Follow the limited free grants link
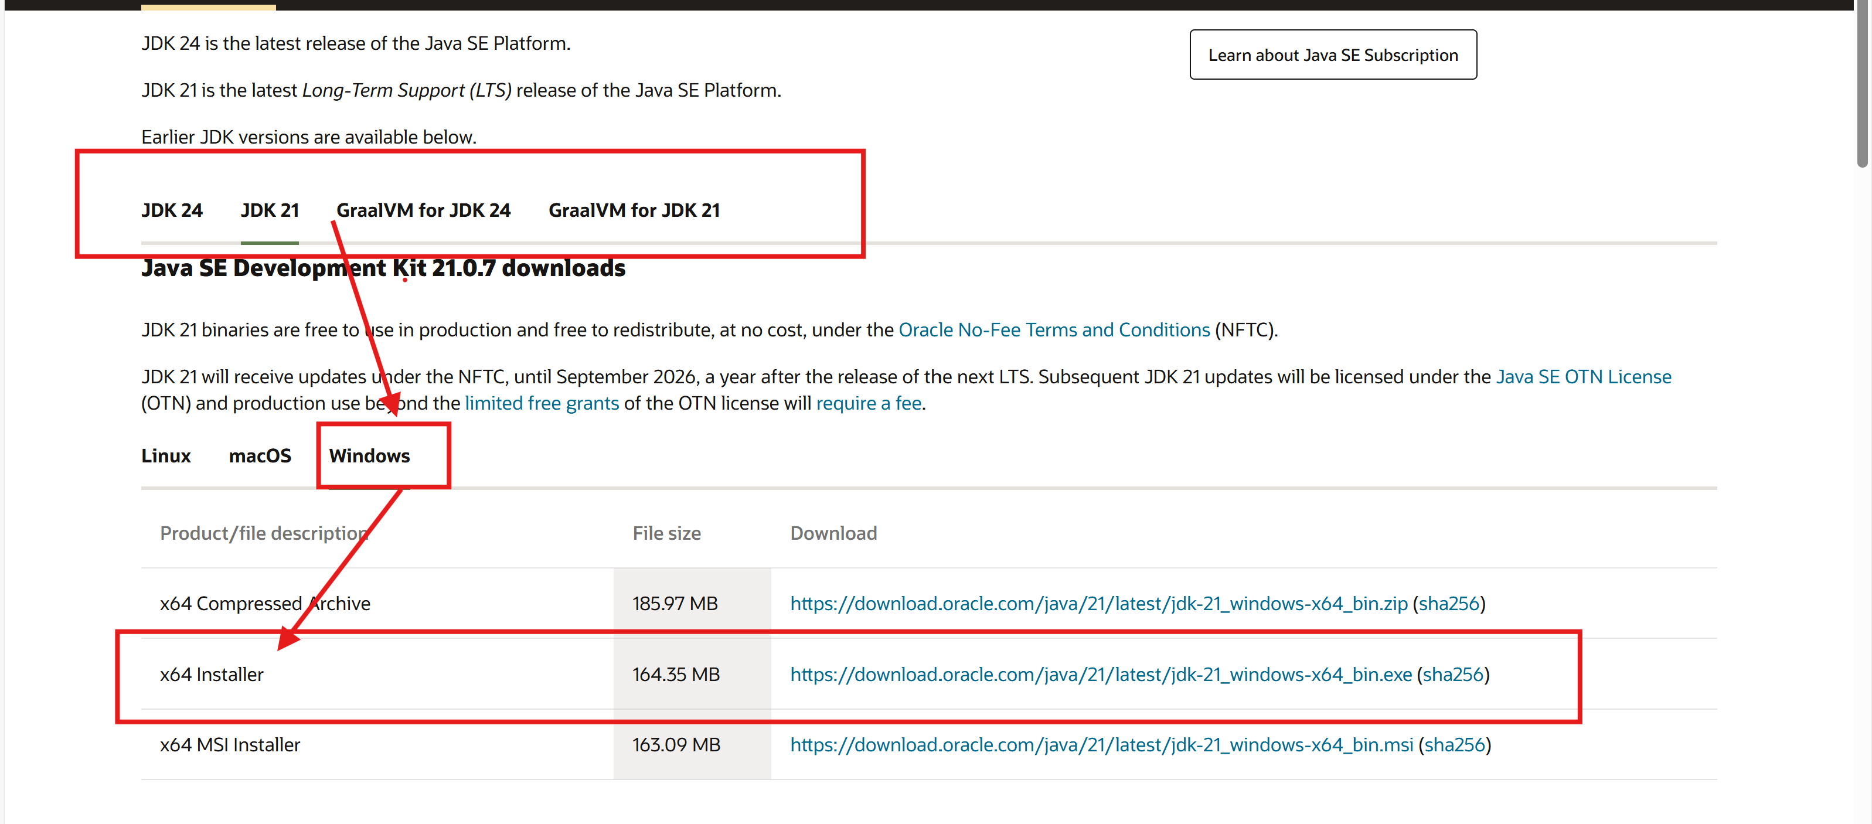 click(x=542, y=403)
